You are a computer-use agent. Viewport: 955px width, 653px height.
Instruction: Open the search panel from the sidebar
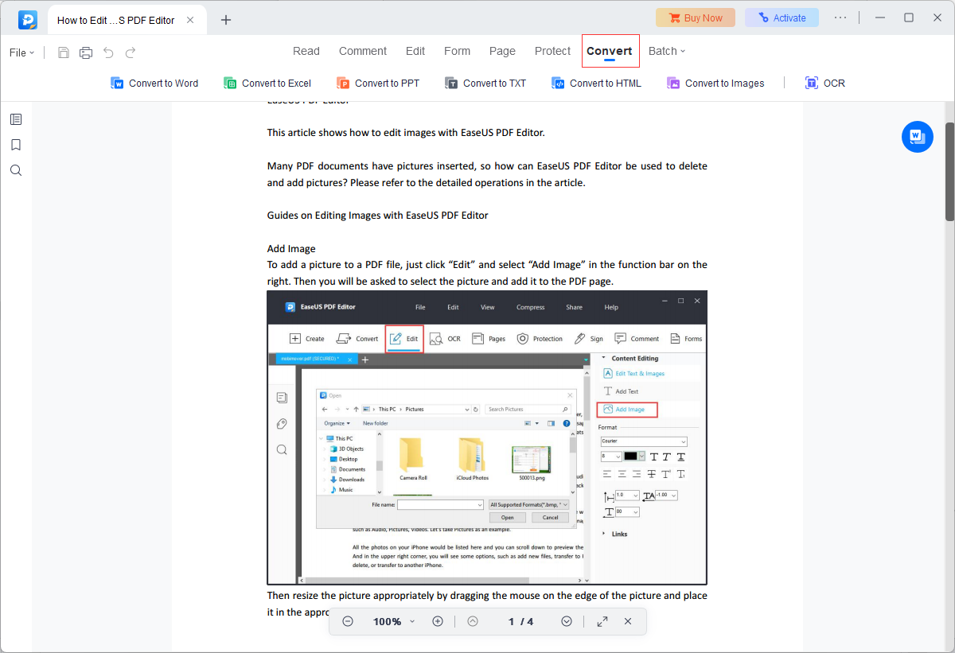pyautogui.click(x=16, y=170)
